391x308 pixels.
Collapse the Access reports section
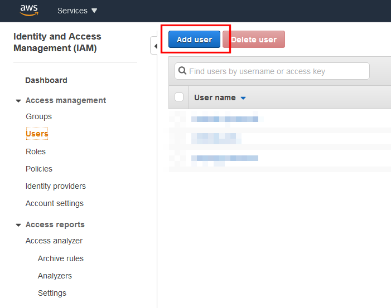18,225
